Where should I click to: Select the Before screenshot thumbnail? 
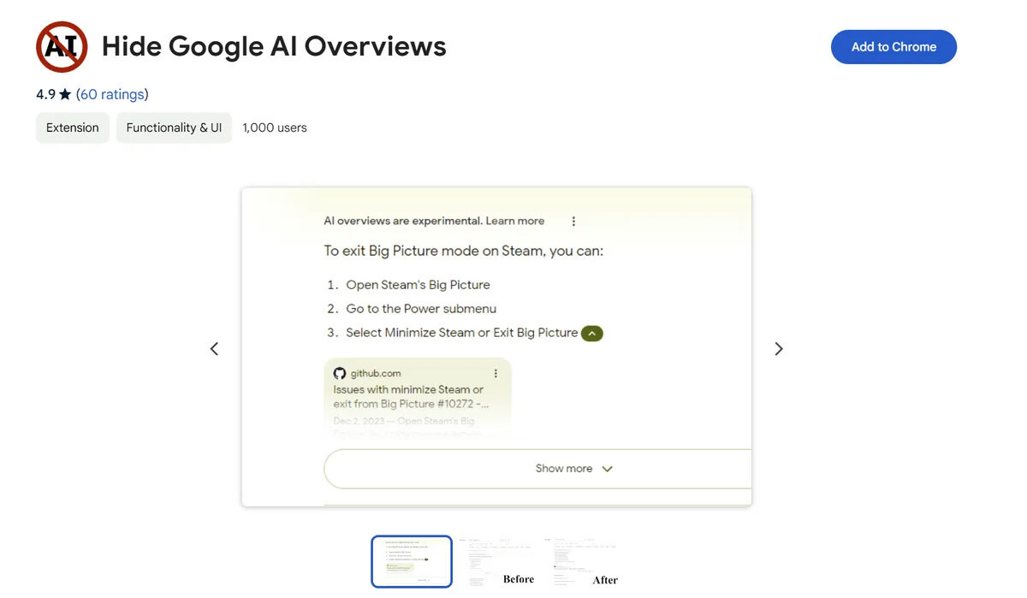pos(499,561)
